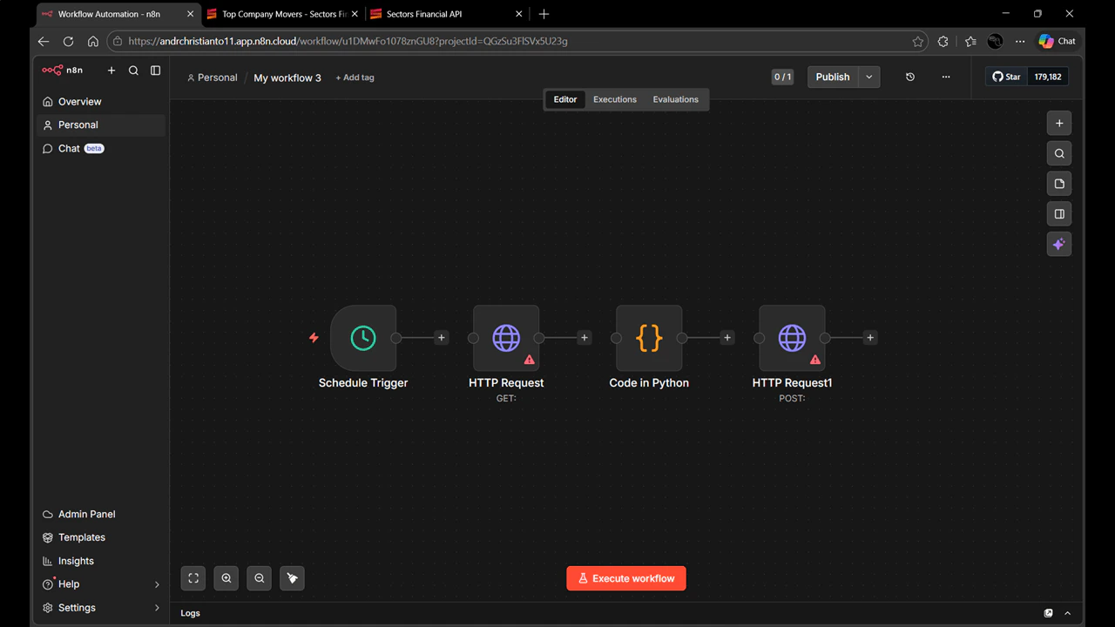Open the Evaluations tab

point(676,99)
